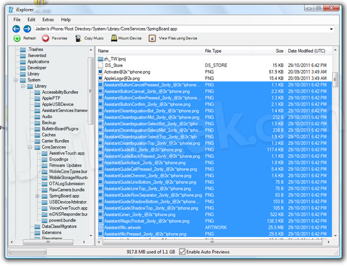Go forward with the blue forward arrow

coord(27,29)
